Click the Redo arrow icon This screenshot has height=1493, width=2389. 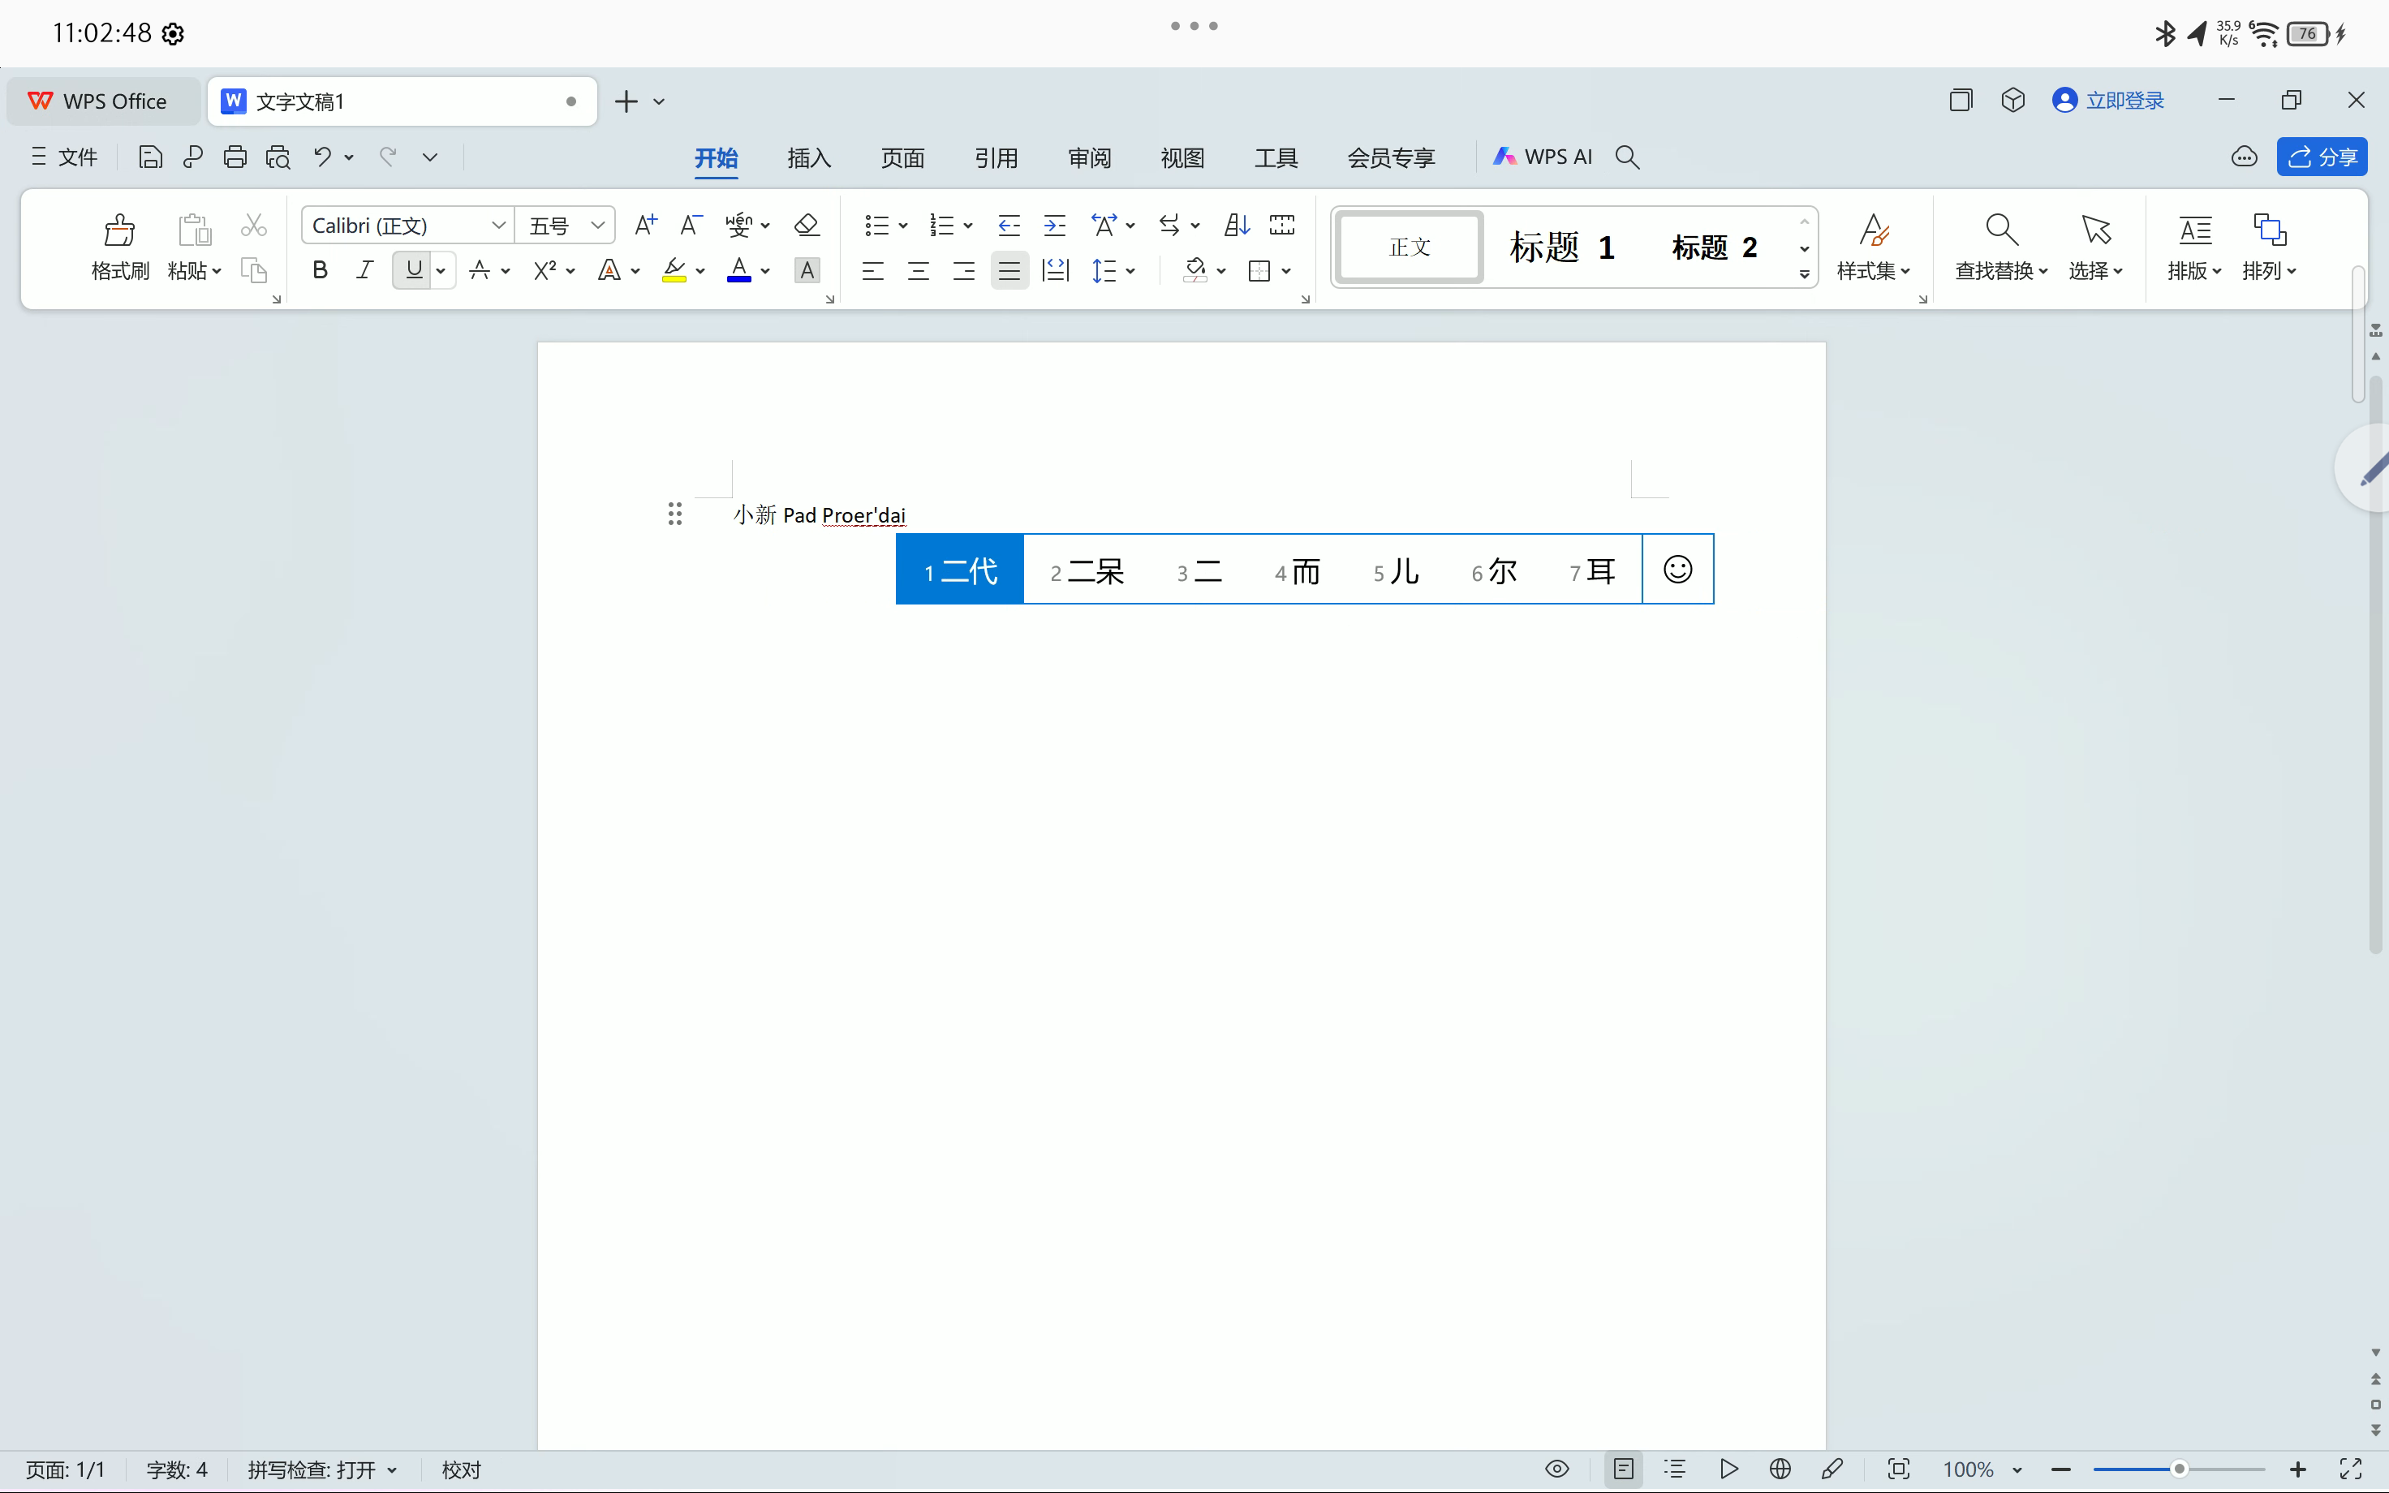388,157
